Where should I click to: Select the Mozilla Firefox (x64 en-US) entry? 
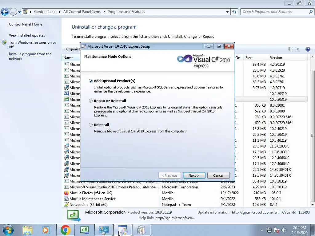(185, 193)
